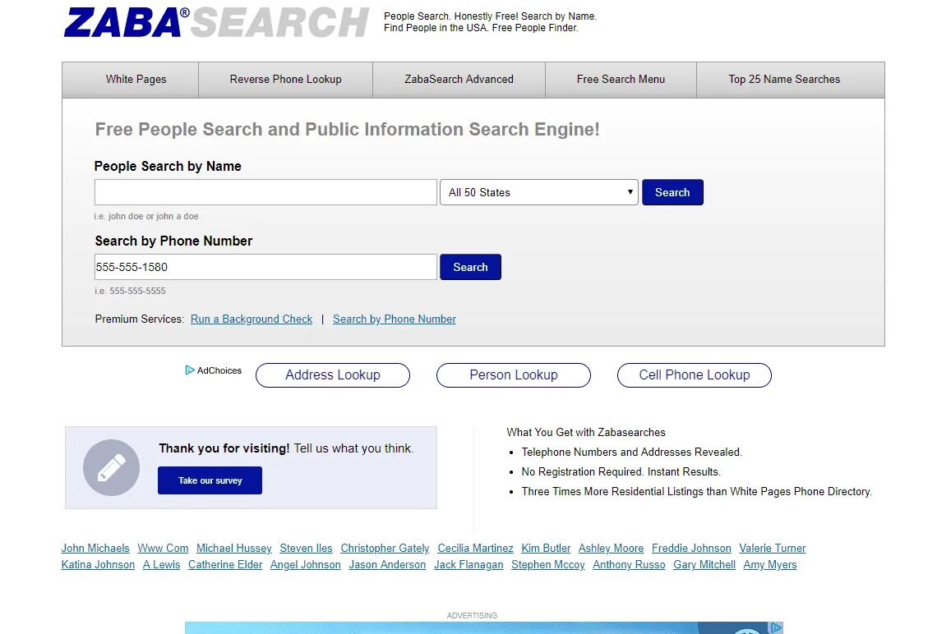
Task: Open the Stephen Mccoy link
Action: point(548,564)
